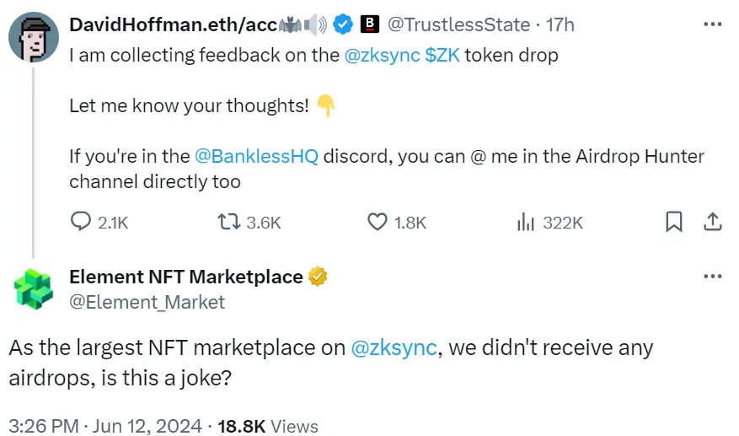Click the Bankless affiliate badge
The height and width of the screenshot is (436, 739).
pos(369,25)
